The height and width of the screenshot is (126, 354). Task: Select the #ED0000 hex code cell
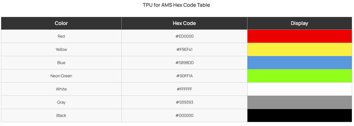pyautogui.click(x=185, y=36)
